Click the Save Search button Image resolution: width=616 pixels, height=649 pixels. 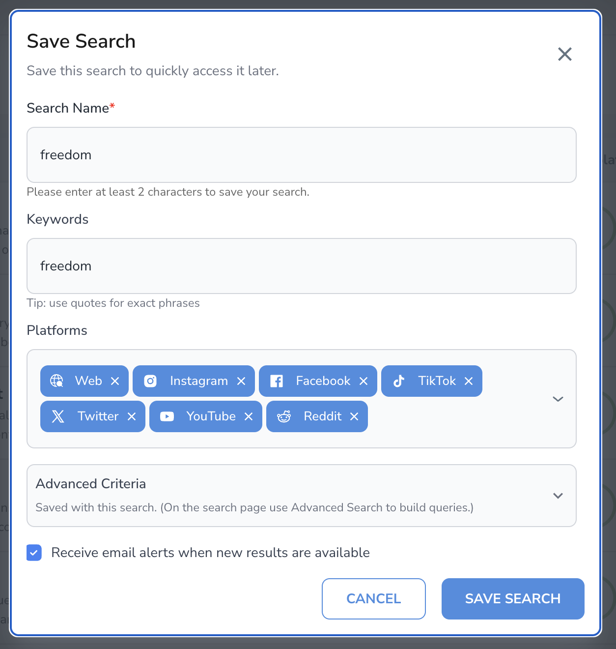pyautogui.click(x=512, y=598)
